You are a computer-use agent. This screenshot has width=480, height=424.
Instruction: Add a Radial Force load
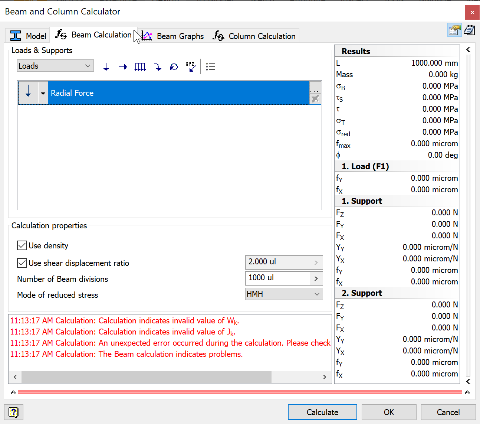[x=106, y=66]
